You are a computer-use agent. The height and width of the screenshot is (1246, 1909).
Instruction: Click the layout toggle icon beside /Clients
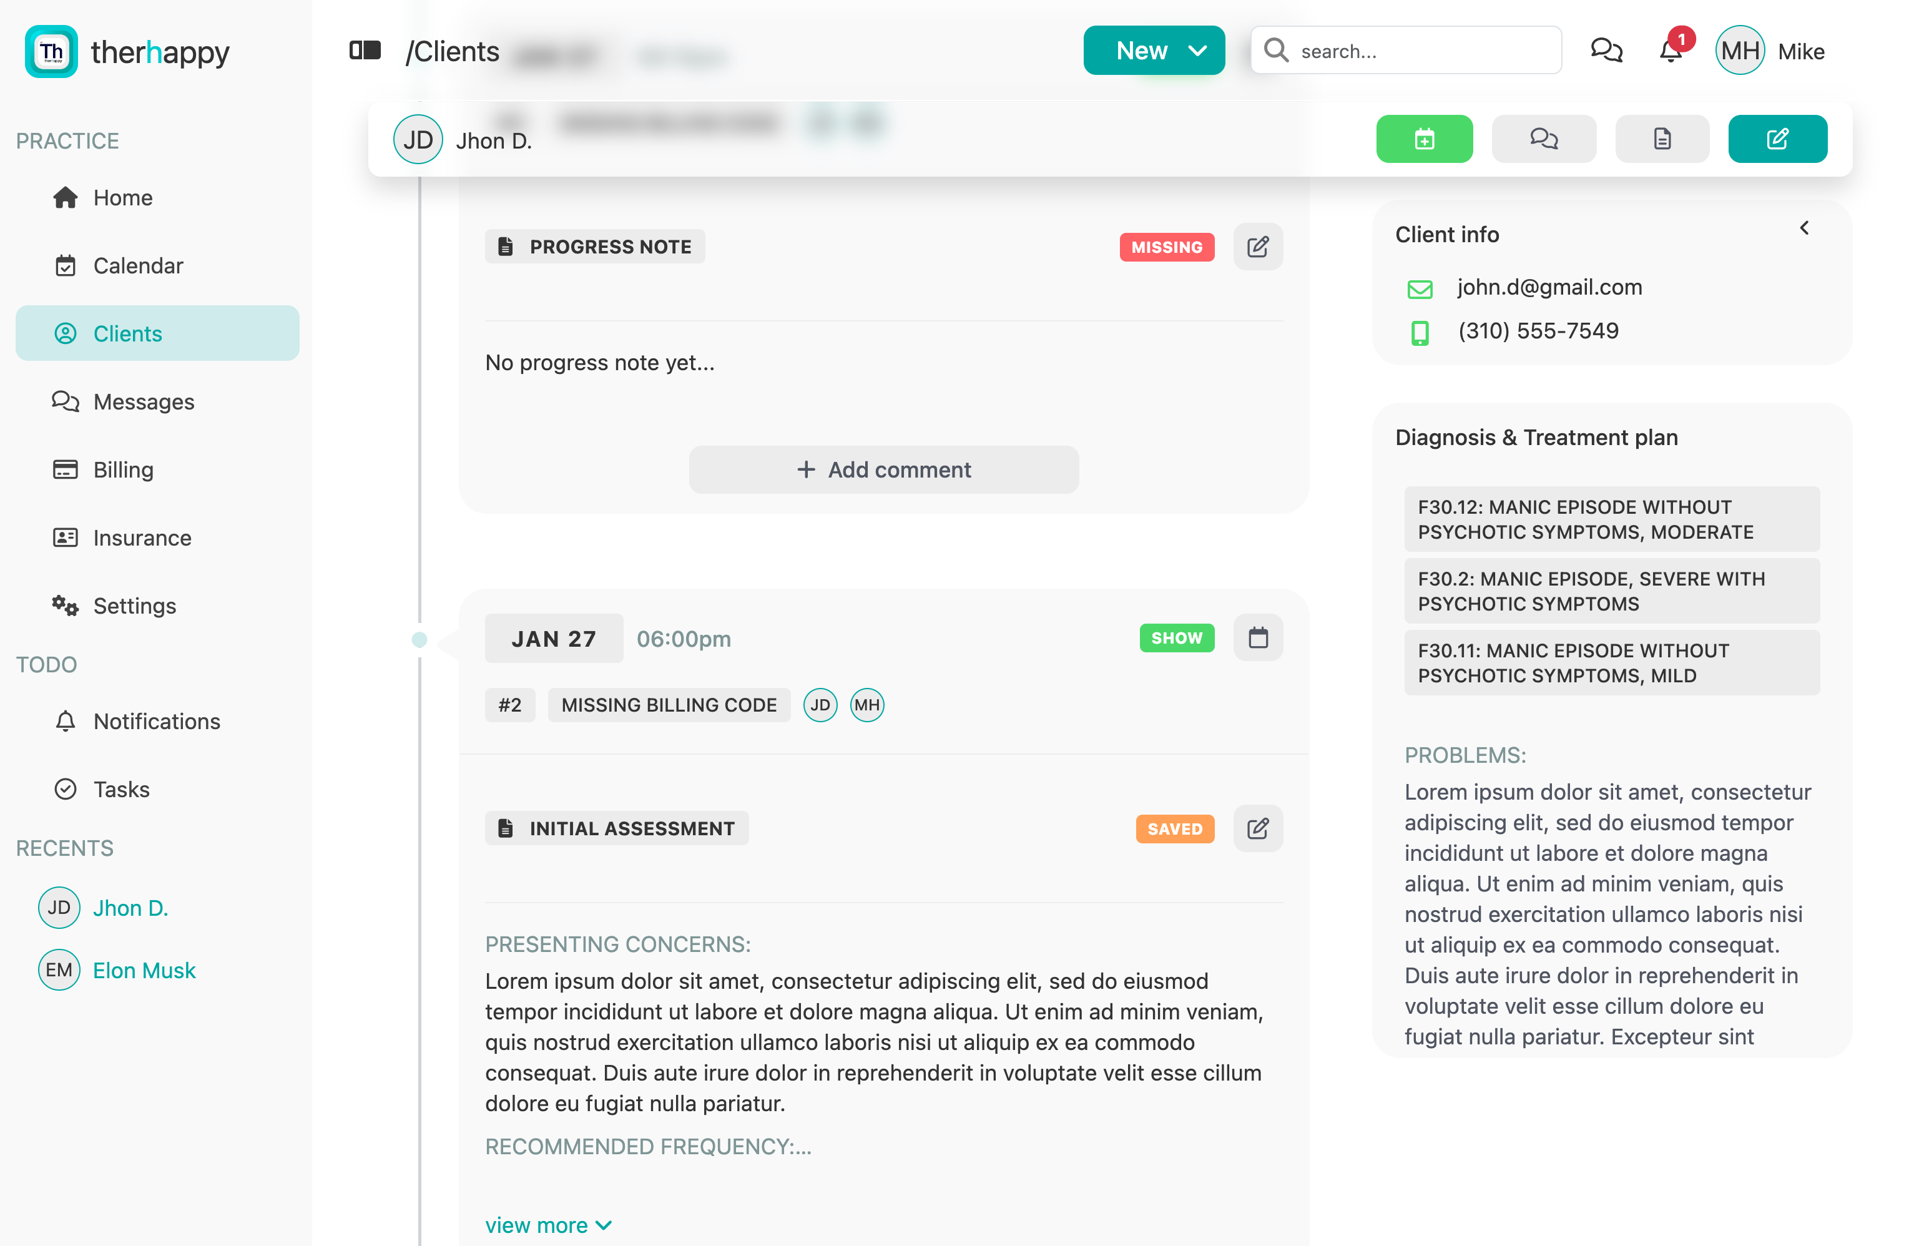coord(366,49)
